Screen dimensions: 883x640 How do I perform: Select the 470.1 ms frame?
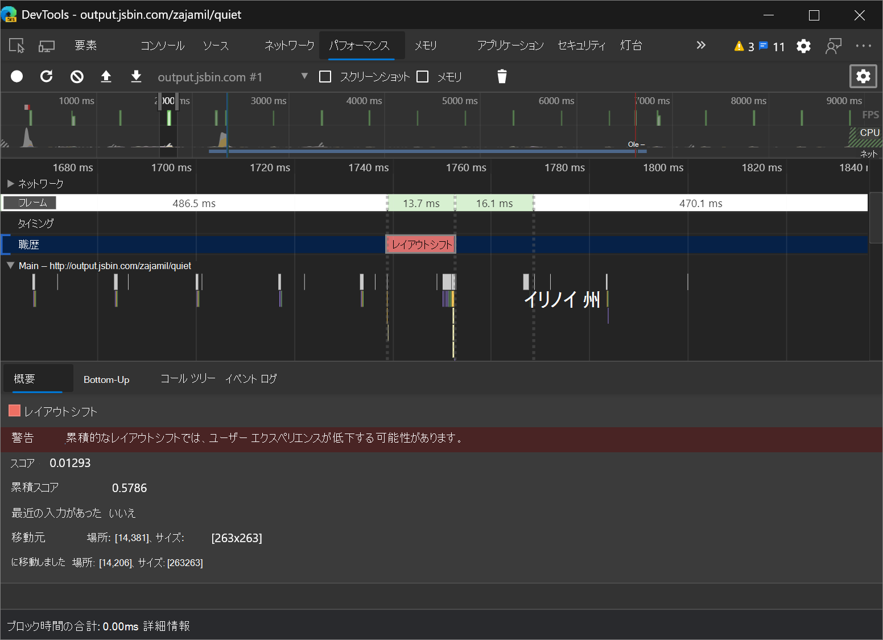(701, 203)
